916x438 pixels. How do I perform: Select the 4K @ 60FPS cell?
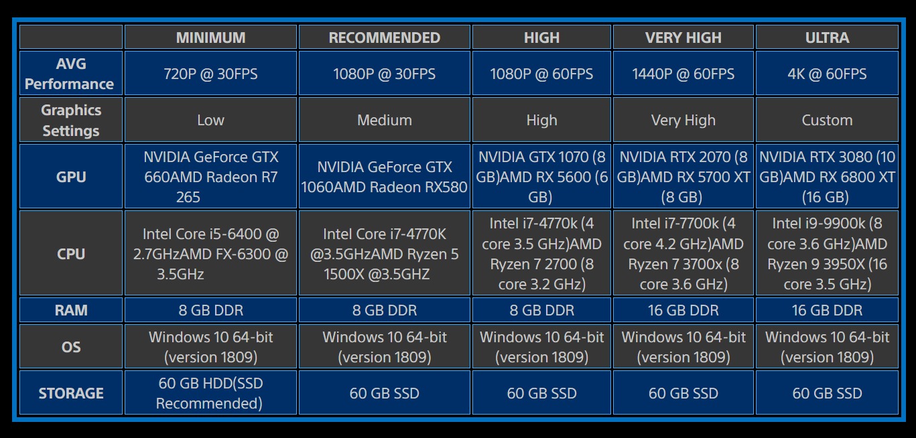(827, 74)
